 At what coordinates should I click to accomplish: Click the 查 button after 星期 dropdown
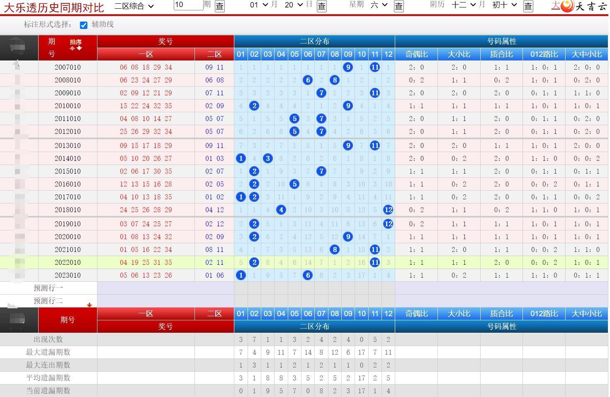tap(399, 6)
